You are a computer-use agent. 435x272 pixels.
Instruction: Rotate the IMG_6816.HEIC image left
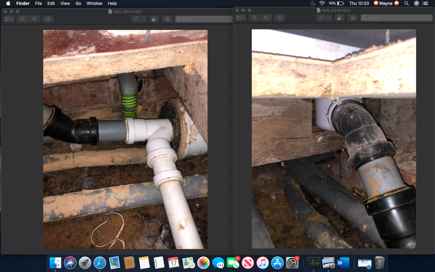click(x=339, y=18)
